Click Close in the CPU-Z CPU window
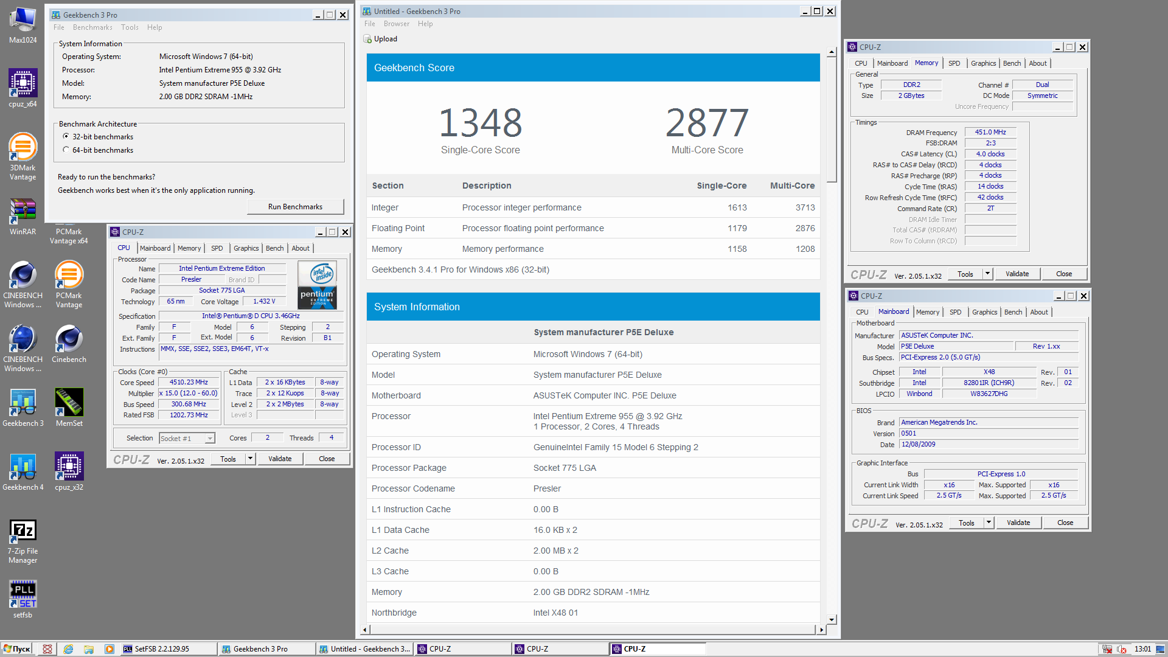Screen dimensions: 1168x657 (327, 459)
